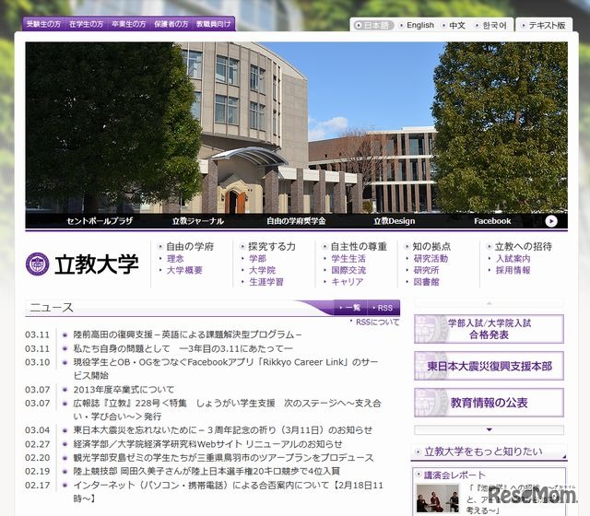This screenshot has height=516, width=590.
Task: Open 立教ジャーナル in banner strip
Action: [198, 221]
